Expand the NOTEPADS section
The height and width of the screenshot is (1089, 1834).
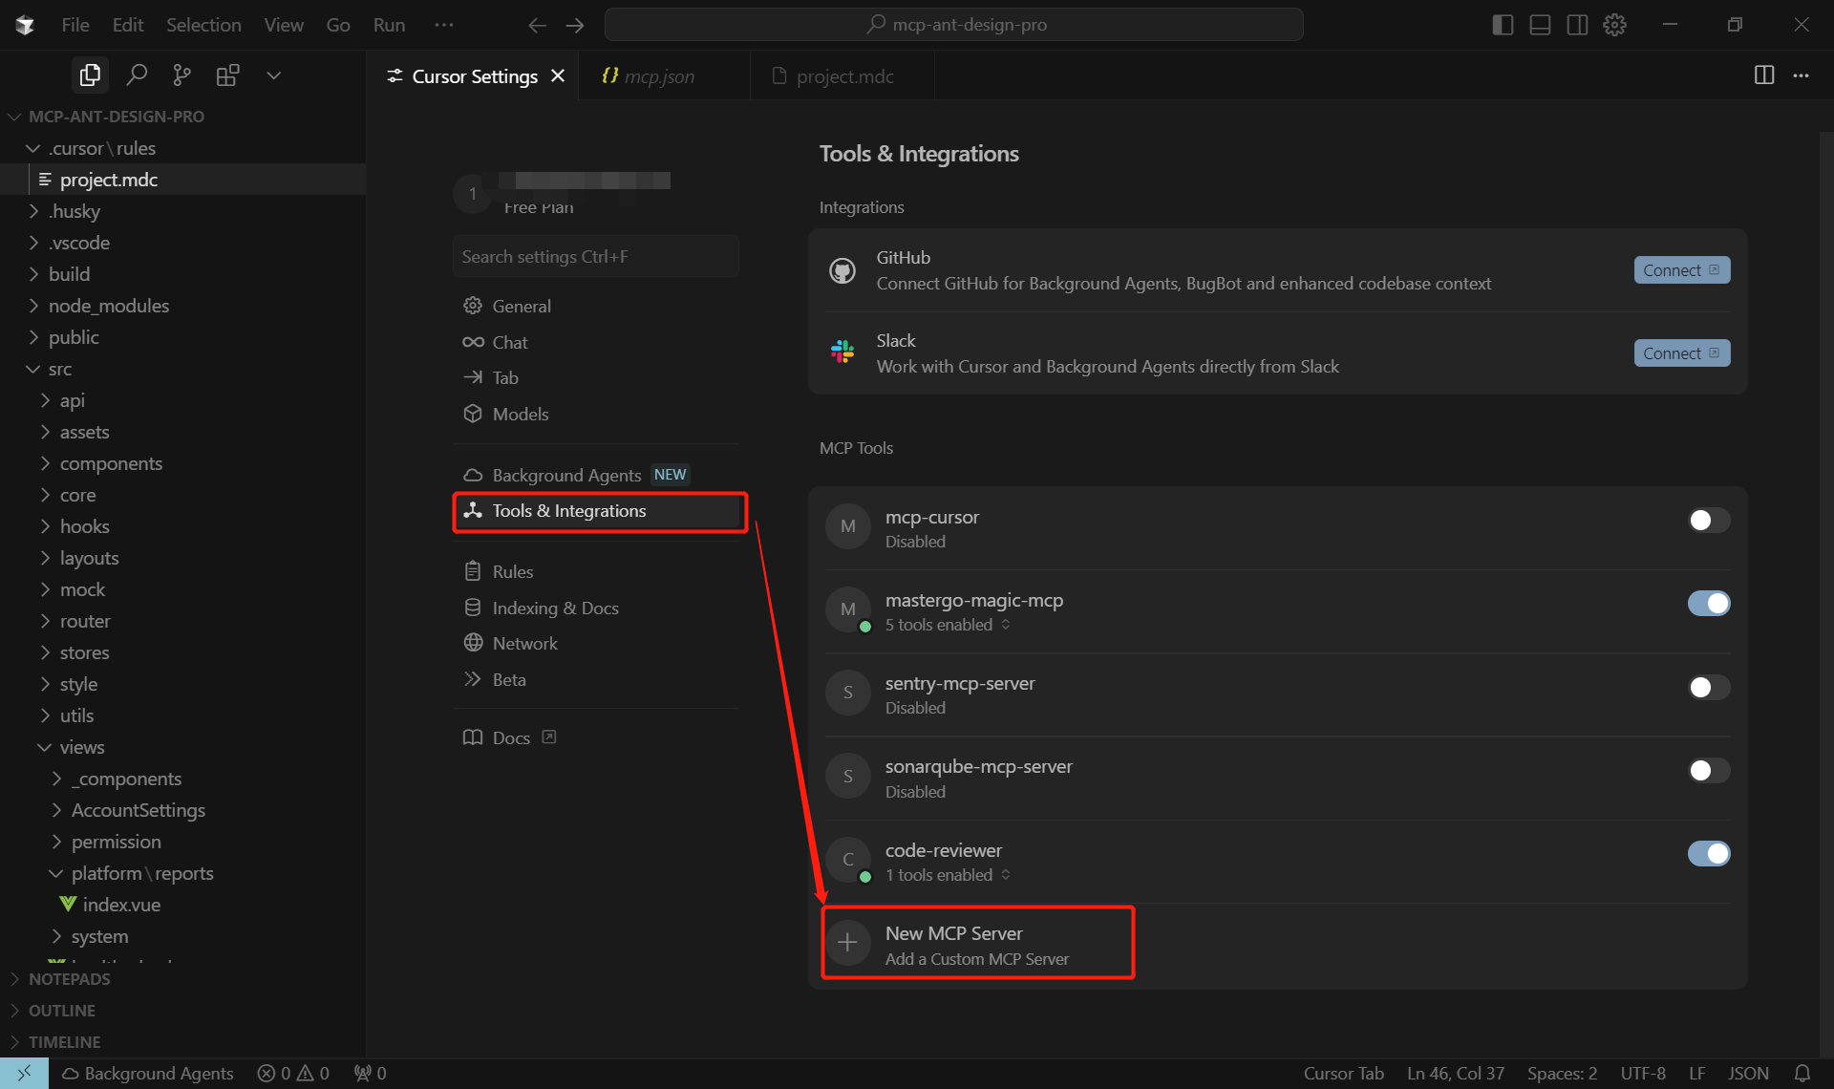(x=182, y=979)
